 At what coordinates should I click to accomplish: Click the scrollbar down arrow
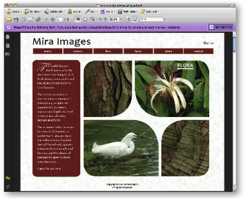[234, 187]
